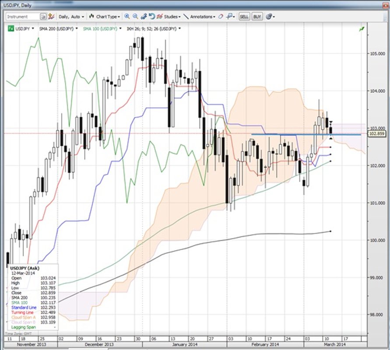390x350 pixels.
Task: Open the Annotations menu
Action: point(201,16)
